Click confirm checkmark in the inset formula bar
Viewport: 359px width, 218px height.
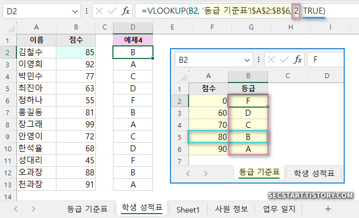point(284,60)
